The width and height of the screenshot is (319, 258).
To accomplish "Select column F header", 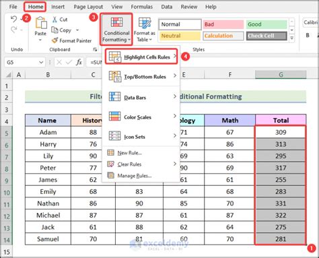I will point(229,75).
